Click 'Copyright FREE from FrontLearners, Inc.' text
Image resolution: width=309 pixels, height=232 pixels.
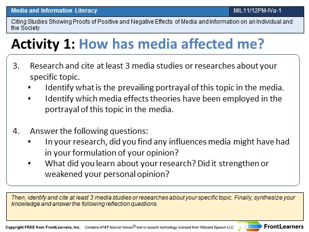click(x=43, y=227)
